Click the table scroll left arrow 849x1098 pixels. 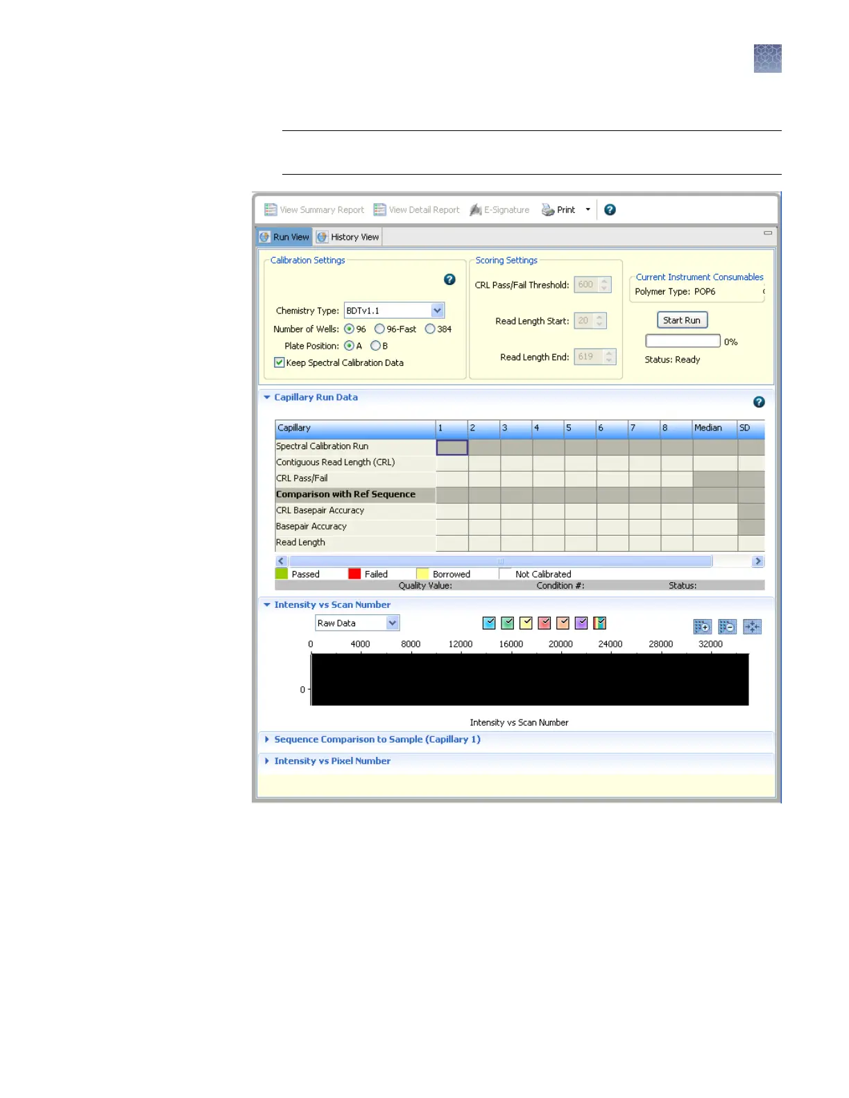tap(281, 561)
